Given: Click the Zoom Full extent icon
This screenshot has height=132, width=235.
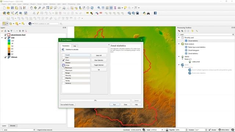Looking at the screenshot, I should (48, 8).
